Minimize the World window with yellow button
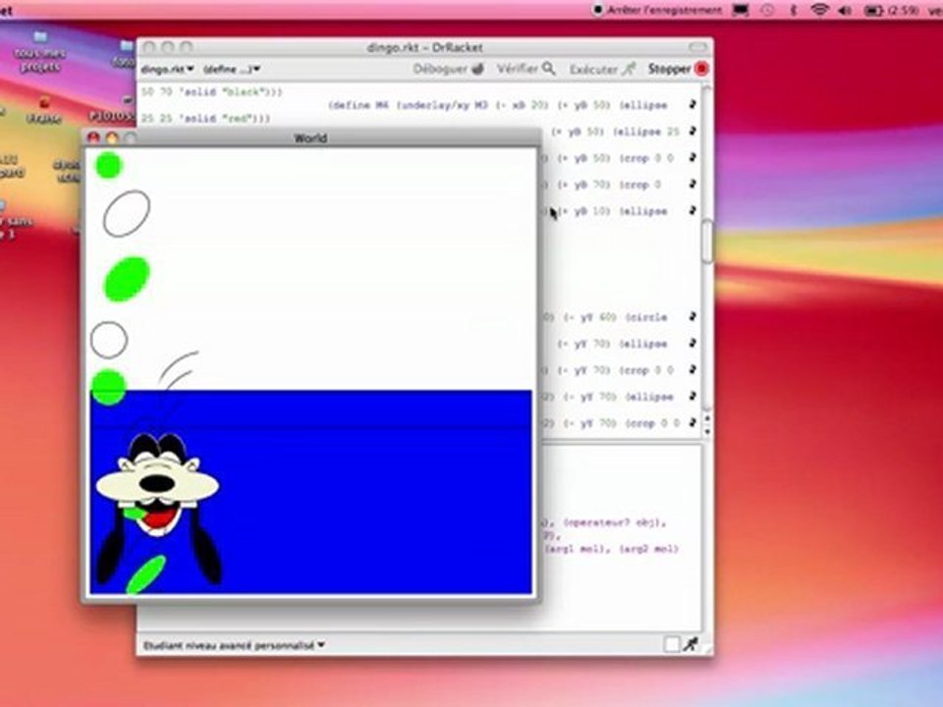 pos(112,137)
